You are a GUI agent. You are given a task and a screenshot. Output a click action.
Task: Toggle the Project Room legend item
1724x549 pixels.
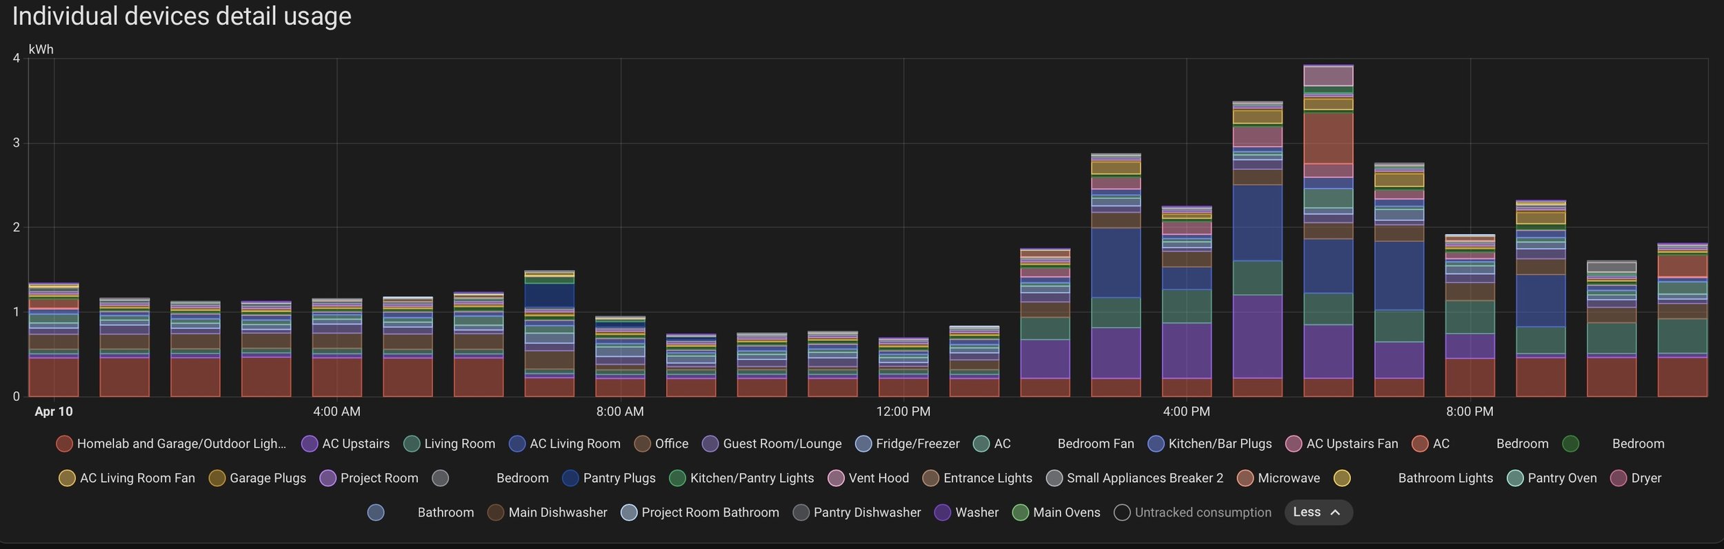(368, 478)
